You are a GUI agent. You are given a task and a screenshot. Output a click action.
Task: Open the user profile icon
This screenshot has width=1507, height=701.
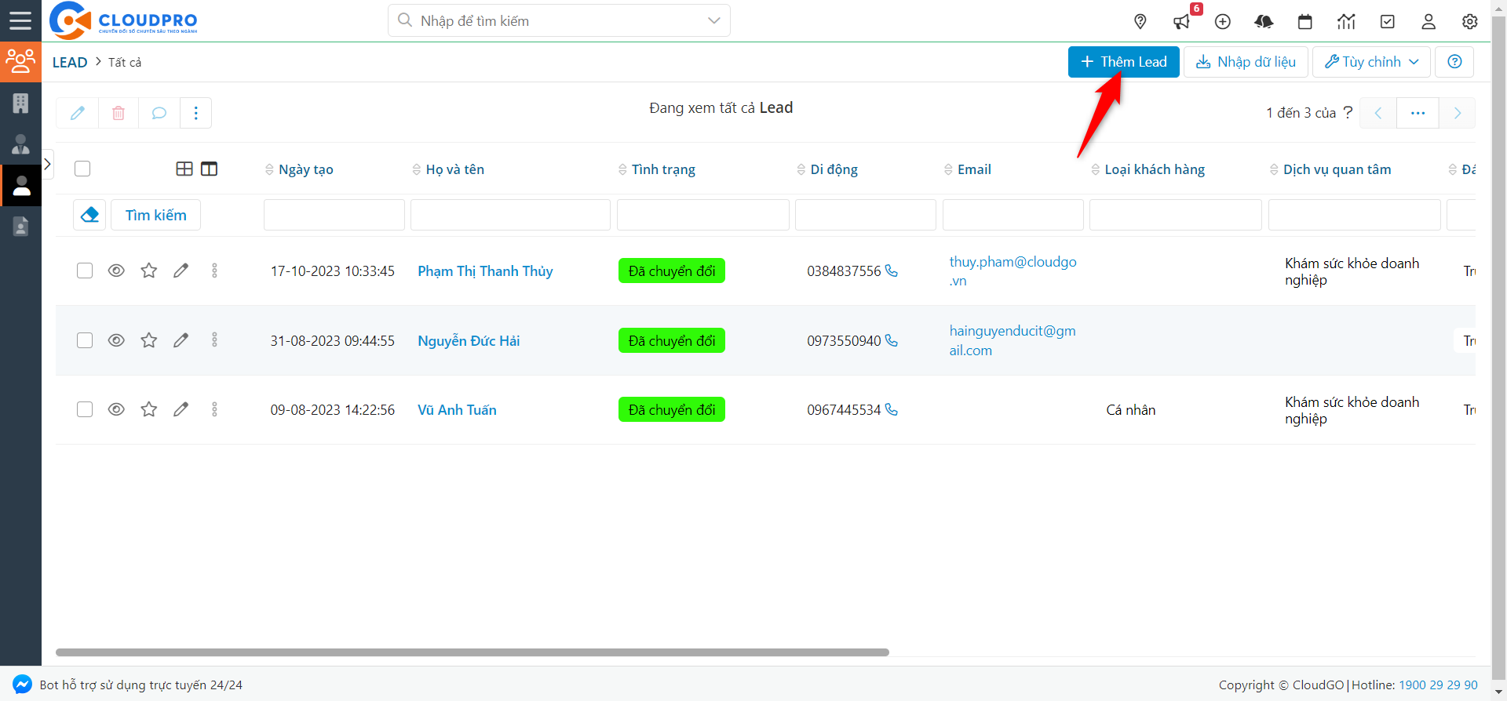point(1429,22)
